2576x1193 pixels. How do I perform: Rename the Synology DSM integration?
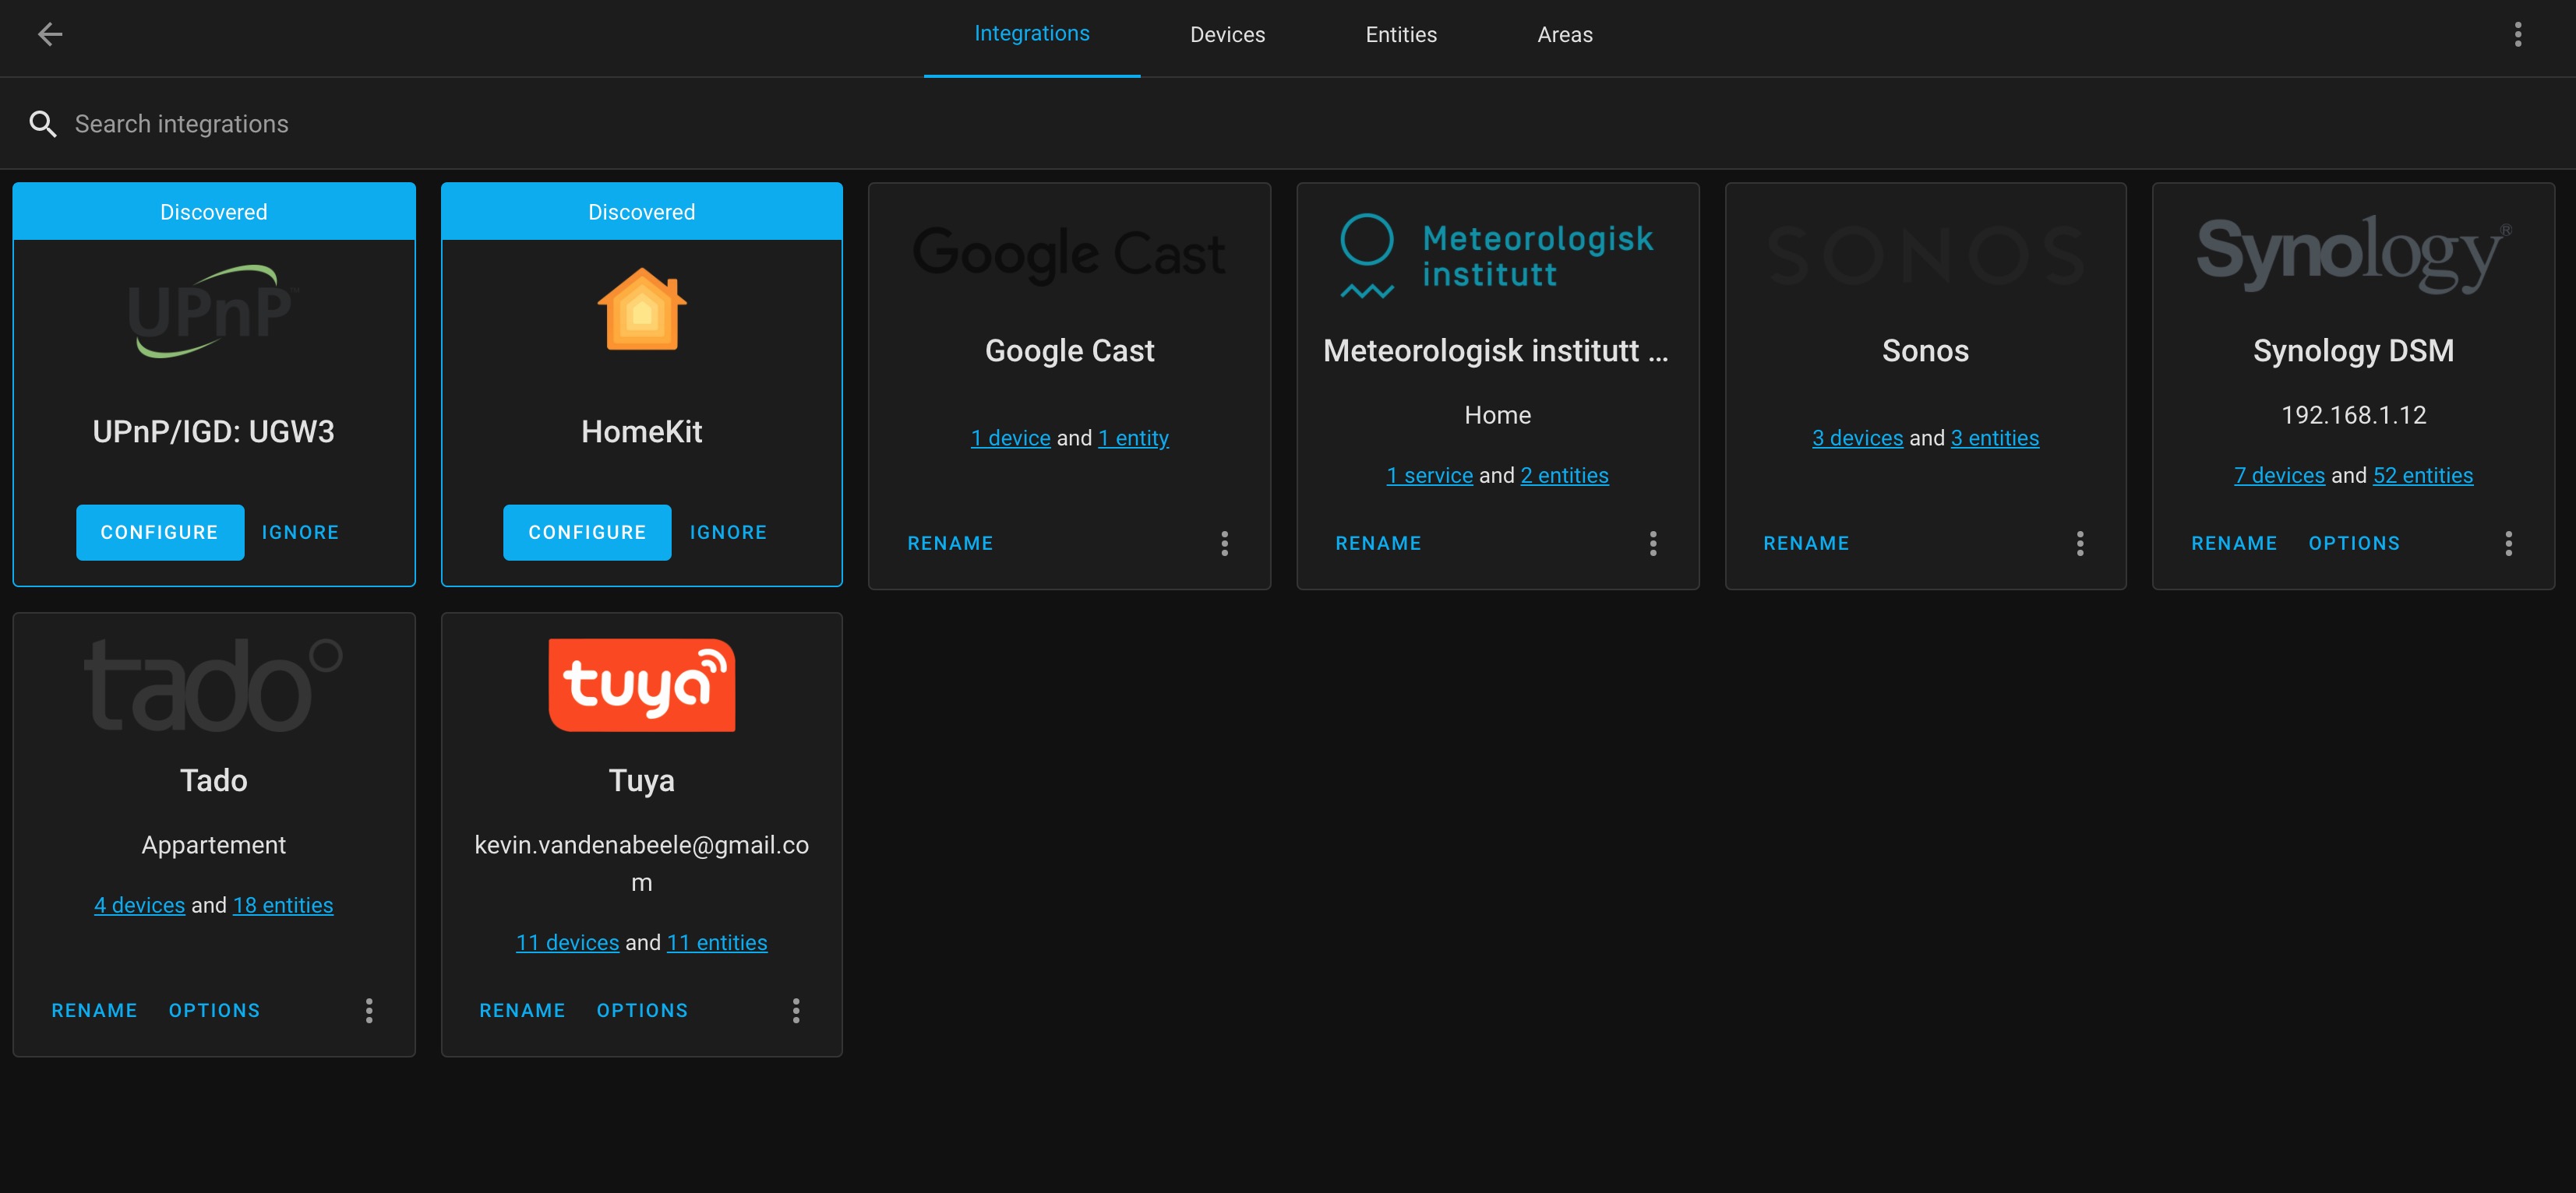click(2234, 544)
